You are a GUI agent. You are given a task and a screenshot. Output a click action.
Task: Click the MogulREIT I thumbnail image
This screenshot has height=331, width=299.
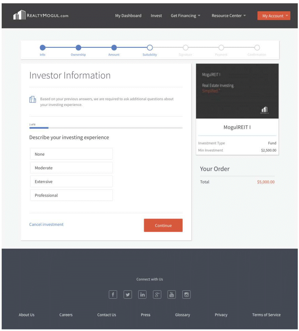(237, 91)
